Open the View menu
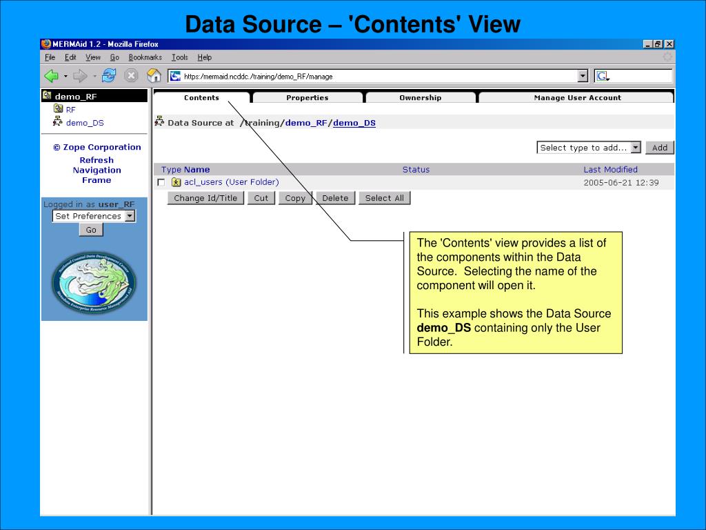Viewport: 706px width, 530px height. click(93, 57)
